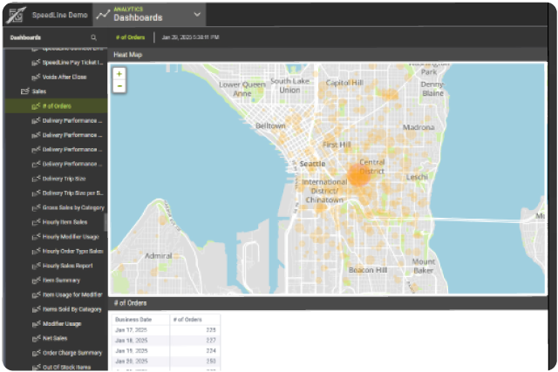Click the sidebar vertical scrollbar handle
Viewport: 558px width, 372px height.
click(x=105, y=222)
